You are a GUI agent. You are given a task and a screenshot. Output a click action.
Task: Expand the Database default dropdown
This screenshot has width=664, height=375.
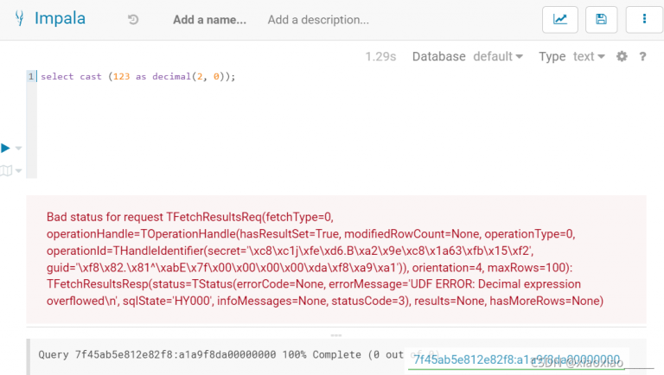pyautogui.click(x=497, y=57)
